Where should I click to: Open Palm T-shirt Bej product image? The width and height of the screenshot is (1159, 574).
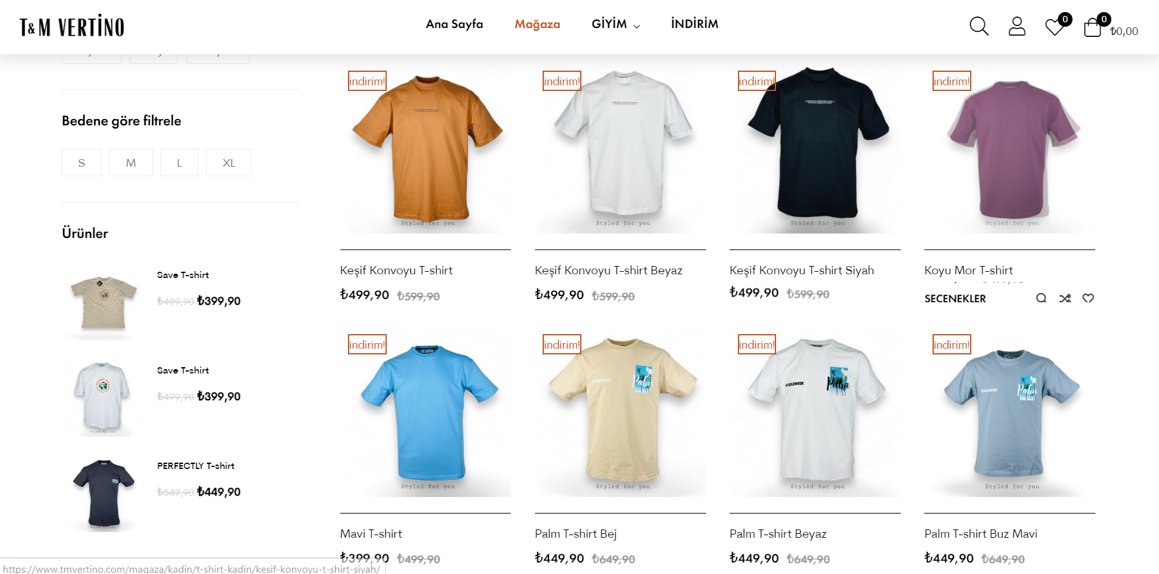click(x=620, y=412)
